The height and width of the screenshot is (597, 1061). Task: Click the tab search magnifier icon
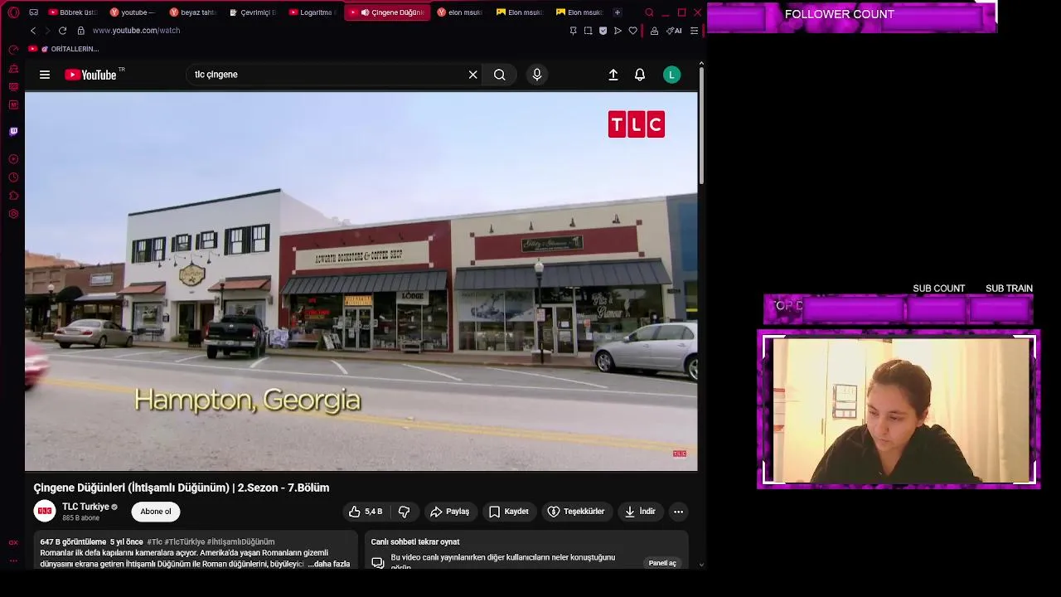(x=649, y=12)
